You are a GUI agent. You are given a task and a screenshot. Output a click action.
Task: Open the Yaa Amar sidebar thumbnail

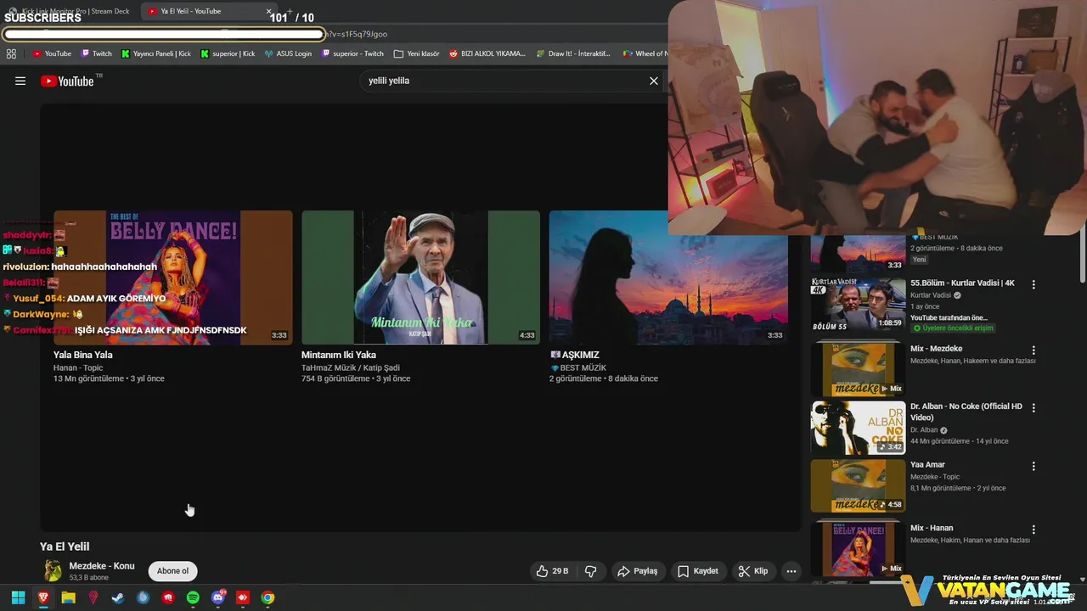[x=858, y=485]
